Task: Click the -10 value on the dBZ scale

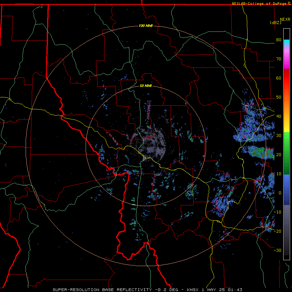Action: tap(277, 212)
